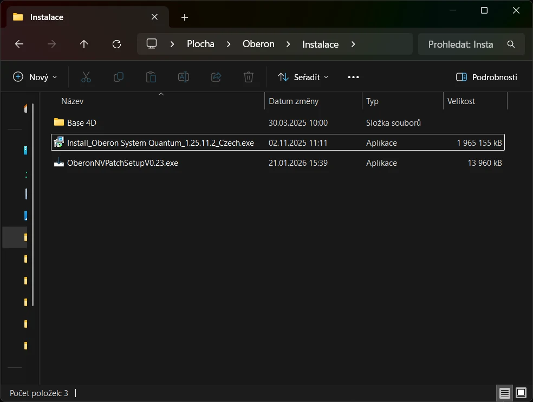Click the navigation pane vertical scrollbar
Viewport: 533px width, 402px height.
[32, 205]
